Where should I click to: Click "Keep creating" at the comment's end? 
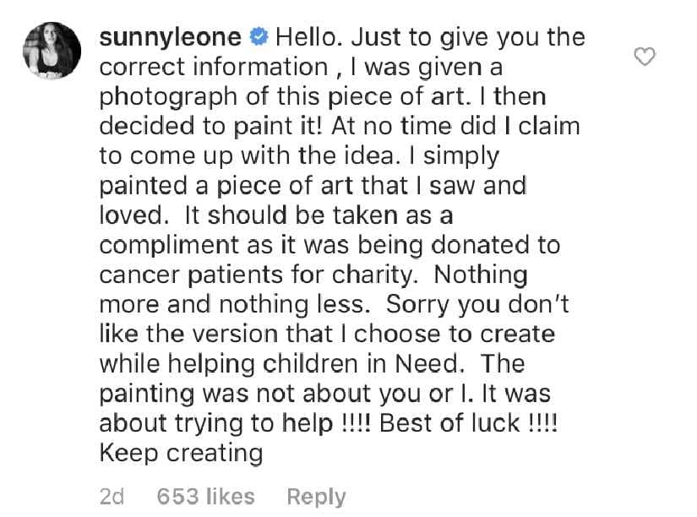[x=181, y=453]
